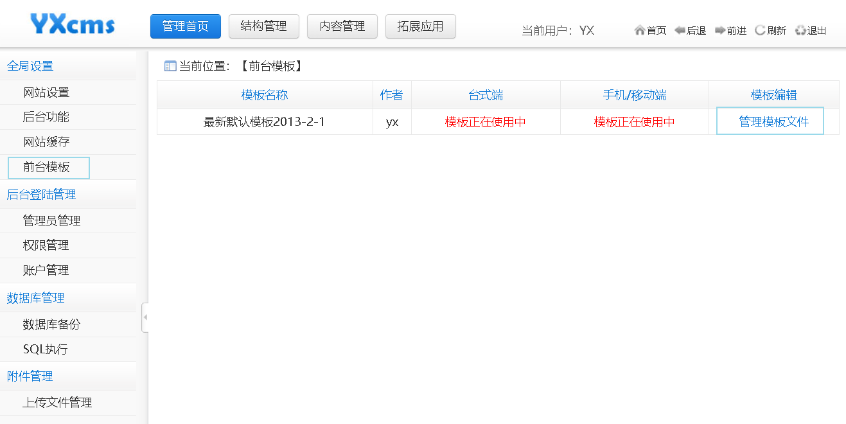The width and height of the screenshot is (846, 424).
Task: Log out via the 退出 icon
Action: coord(800,30)
